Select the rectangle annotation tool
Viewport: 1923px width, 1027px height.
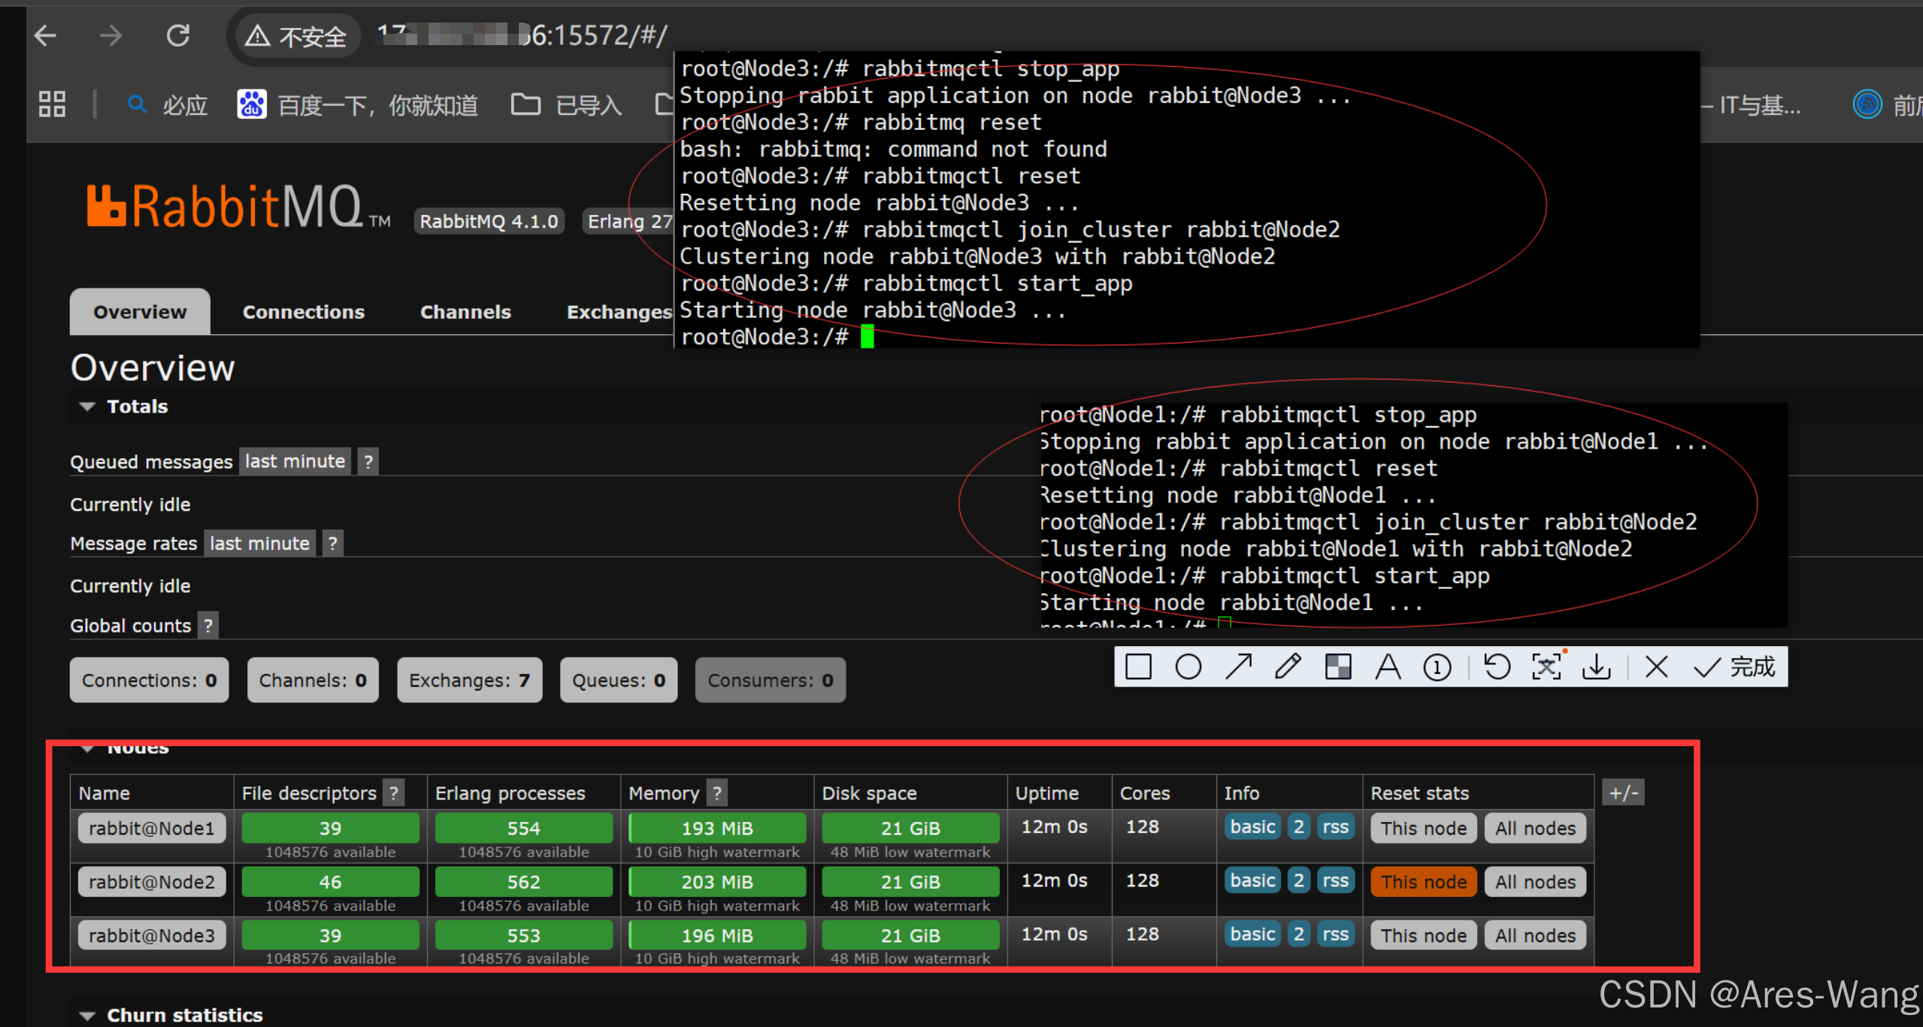[x=1138, y=666]
